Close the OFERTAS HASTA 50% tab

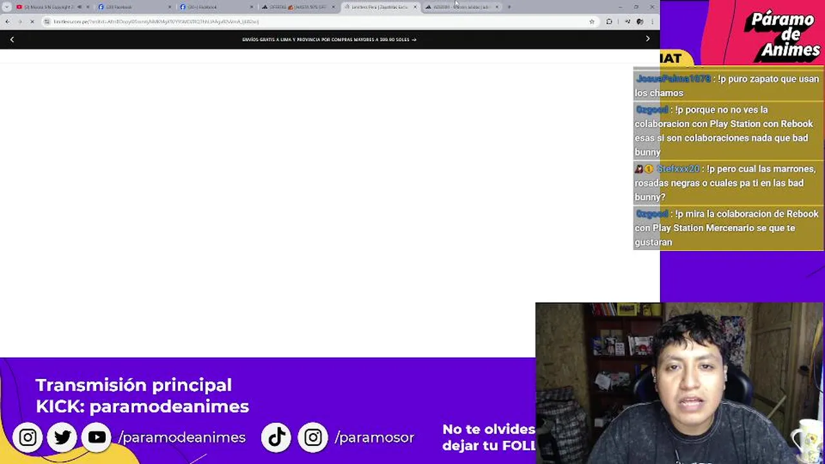point(333,7)
